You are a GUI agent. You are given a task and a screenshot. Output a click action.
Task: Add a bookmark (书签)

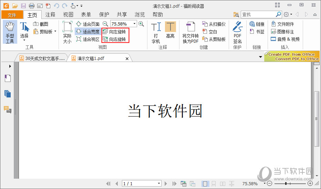(x=257, y=32)
